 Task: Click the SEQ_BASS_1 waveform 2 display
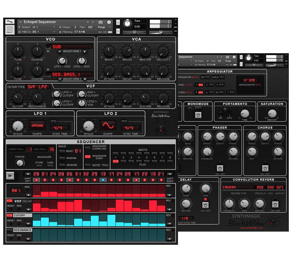click(72, 74)
